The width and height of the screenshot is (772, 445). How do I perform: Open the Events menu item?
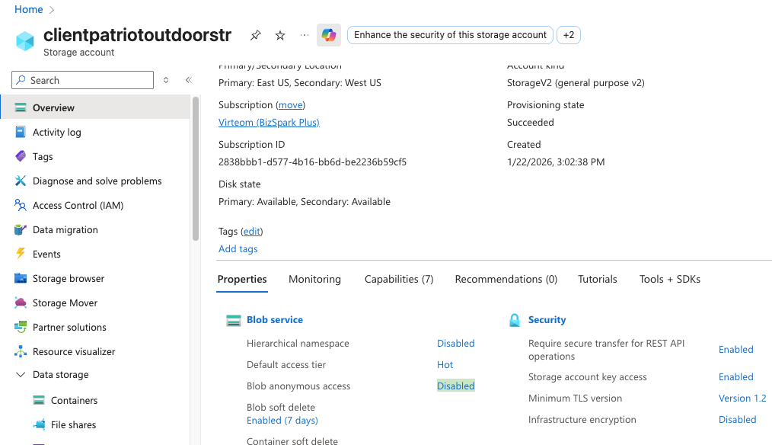[x=46, y=254]
